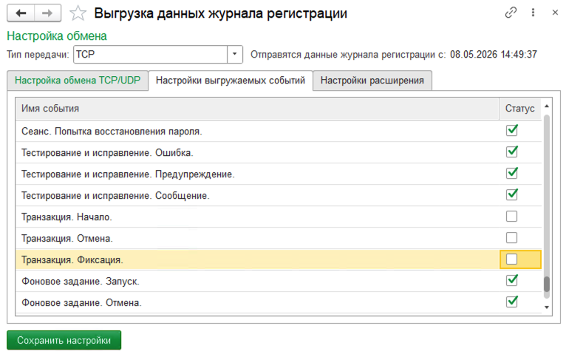This screenshot has width=566, height=357.
Task: Copy link using the chain icon
Action: (511, 13)
